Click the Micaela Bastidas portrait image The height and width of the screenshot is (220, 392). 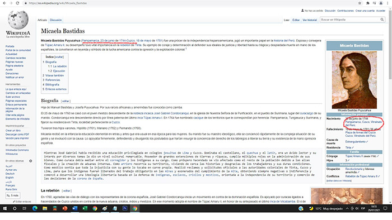point(354,80)
